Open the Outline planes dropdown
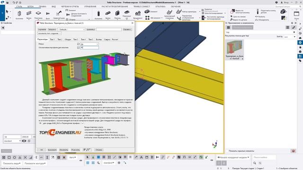The height and width of the screenshot is (170, 303). click(35, 163)
